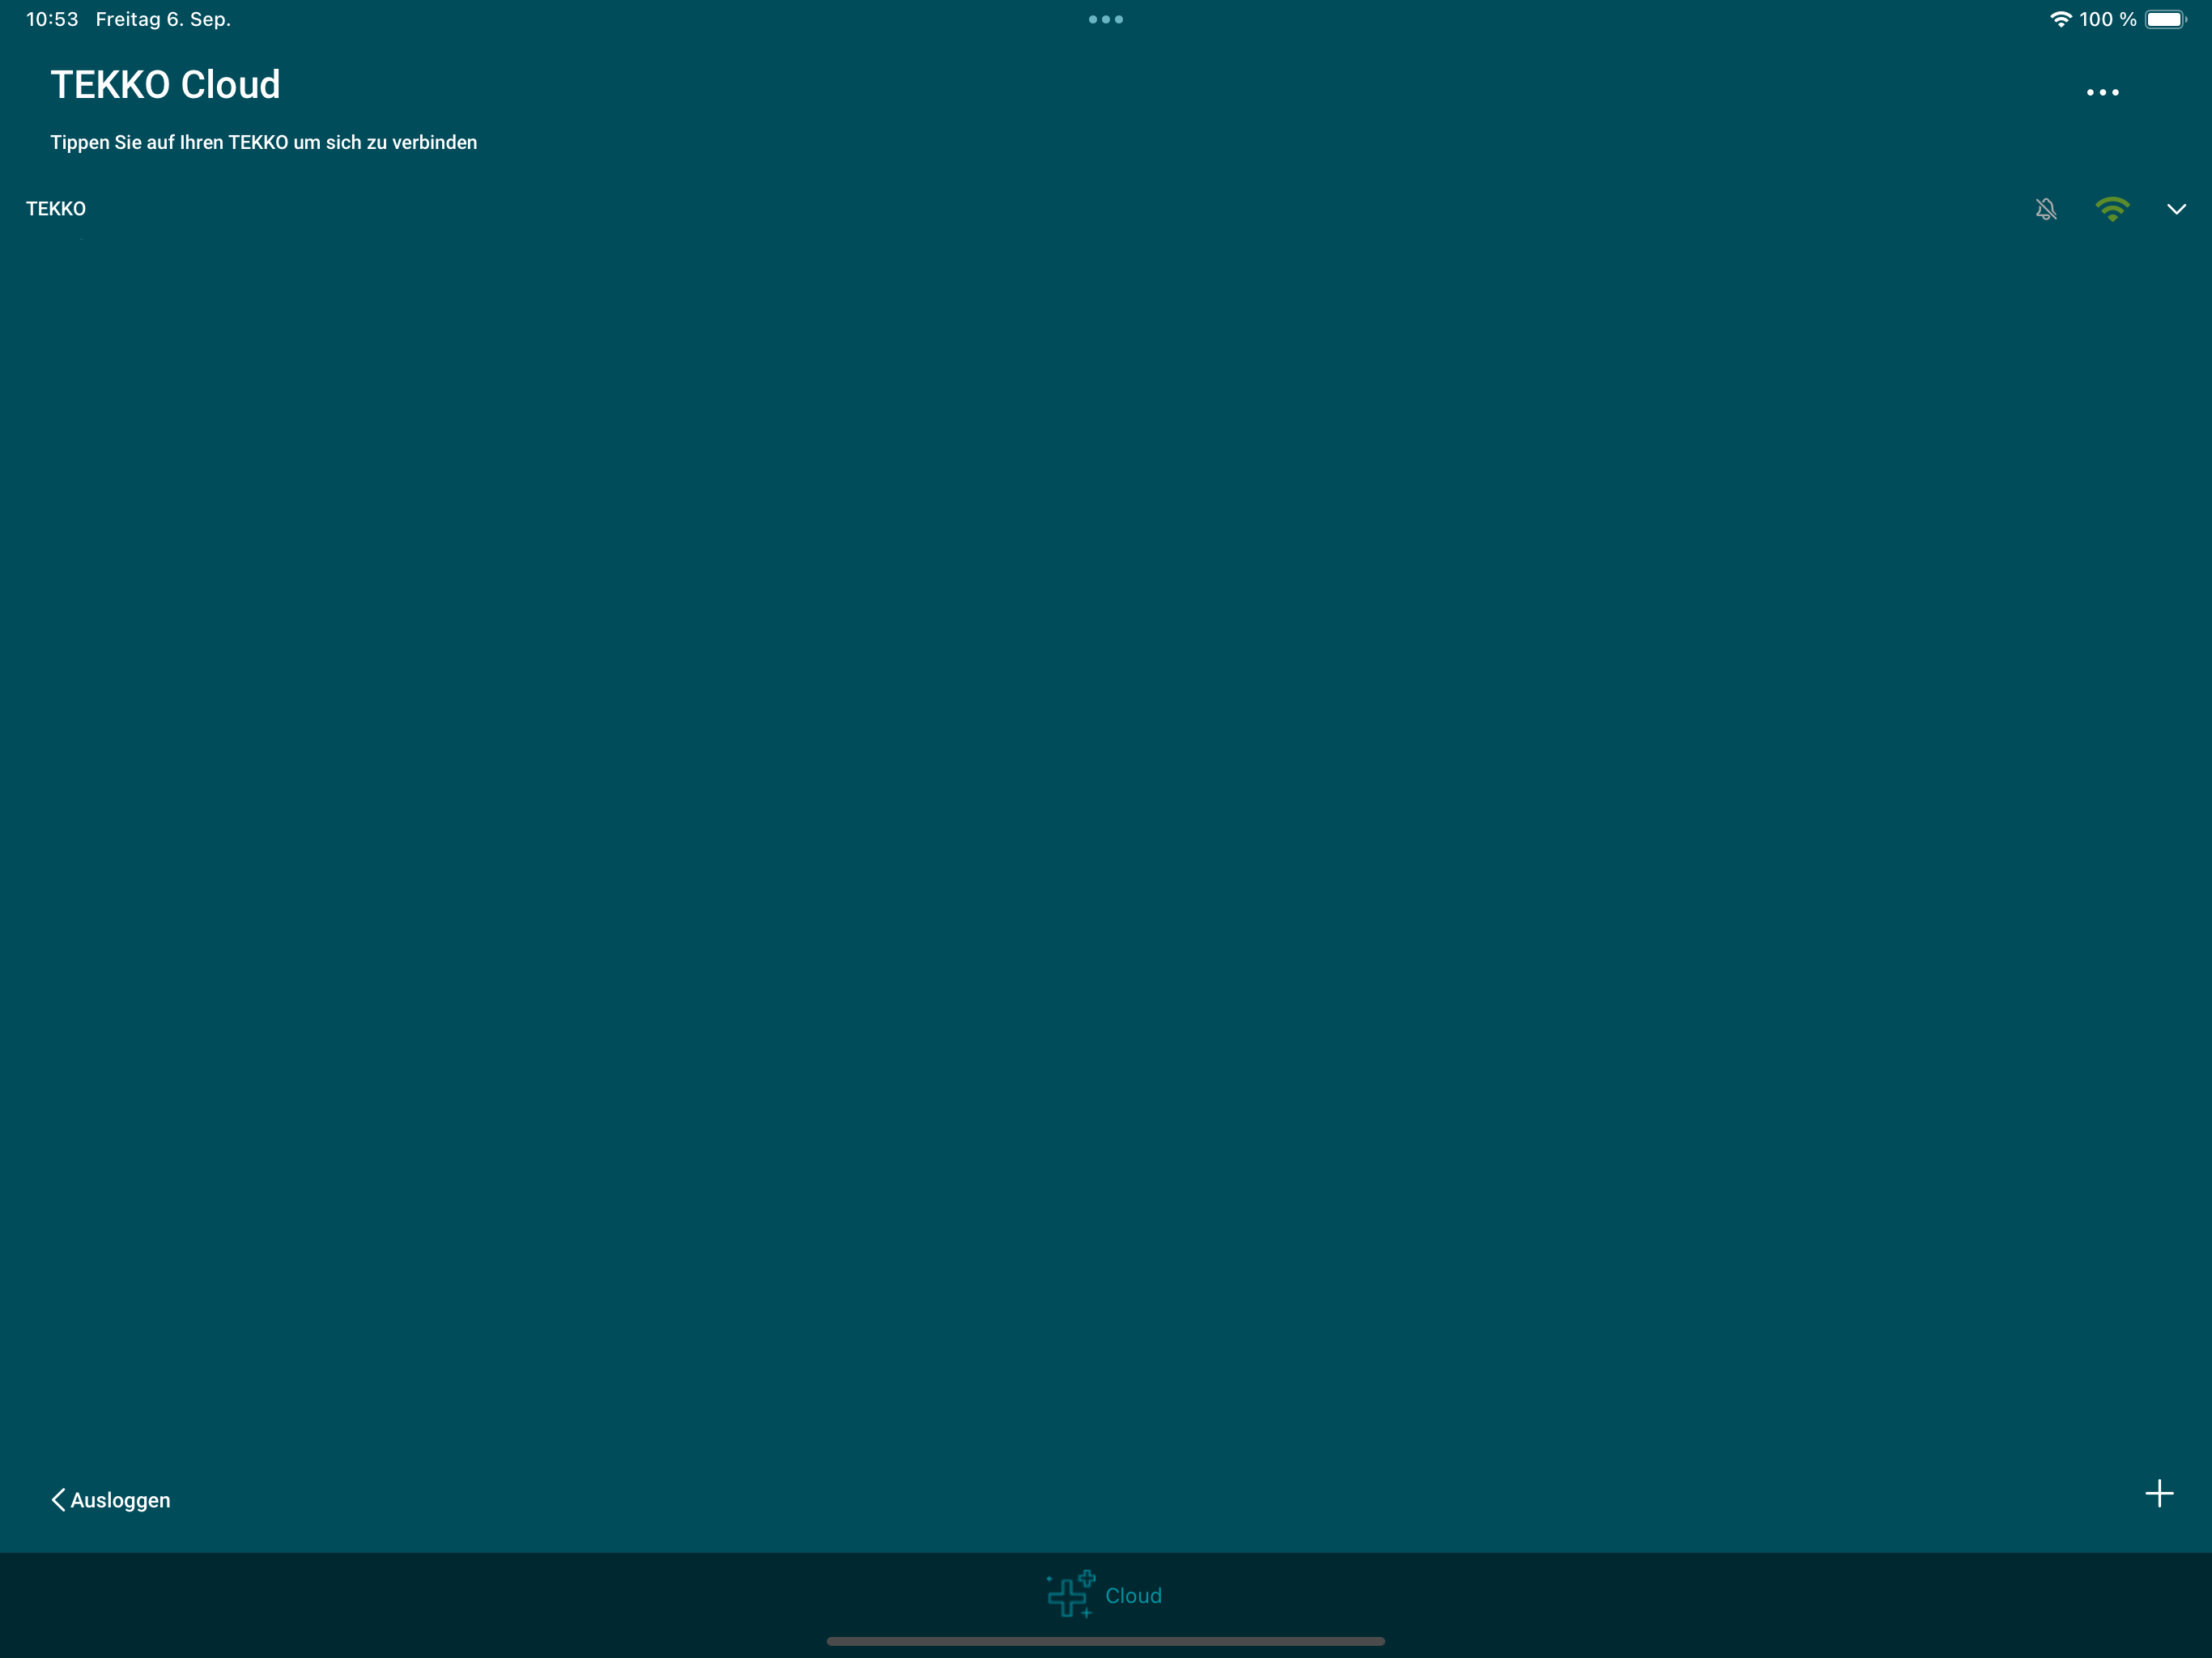Tap the iPadOS multitasking three dots at top
The image size is (2212, 1658).
[1105, 19]
